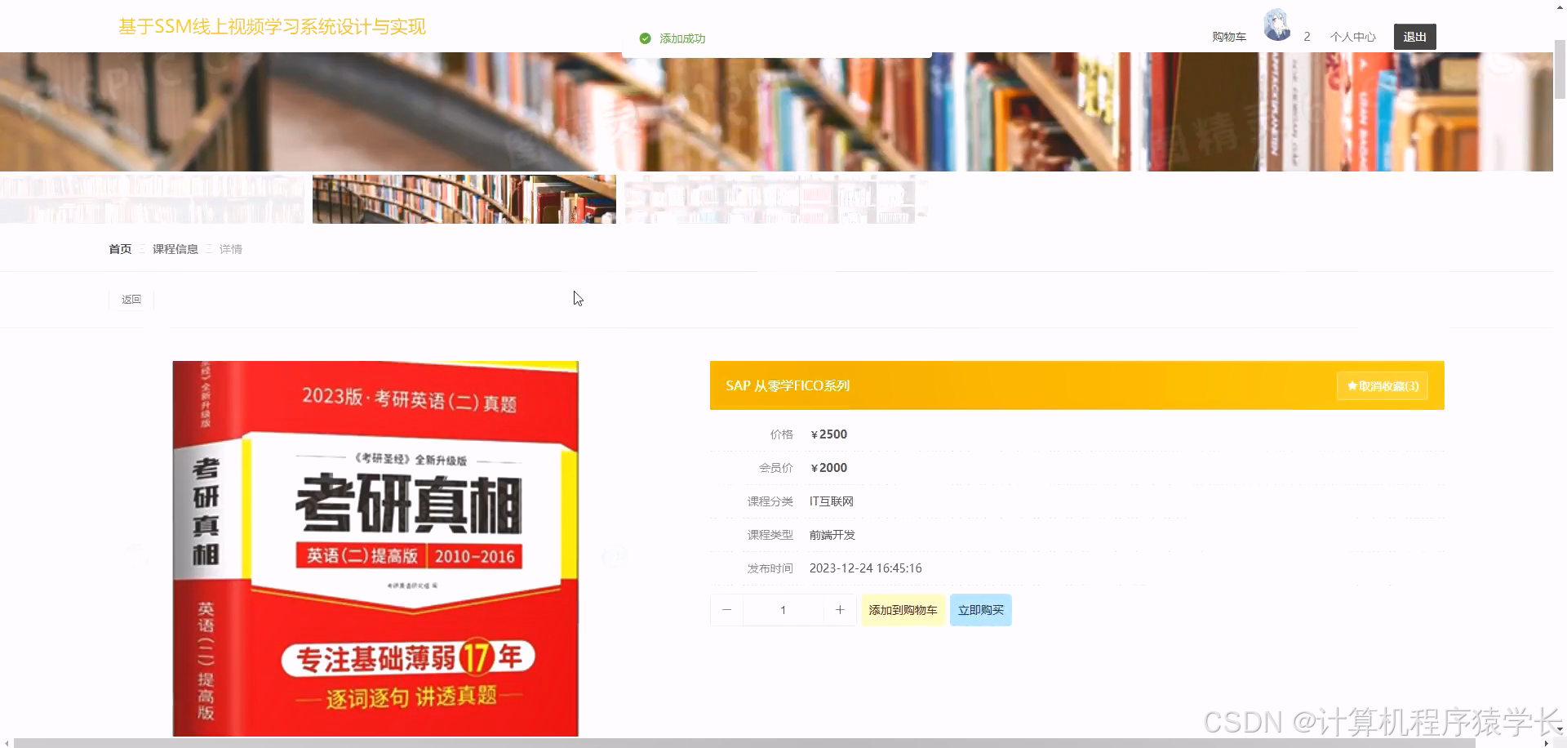Viewport: 1567px width, 748px height.
Task: Click the 退出 logout button
Action: 1414,37
